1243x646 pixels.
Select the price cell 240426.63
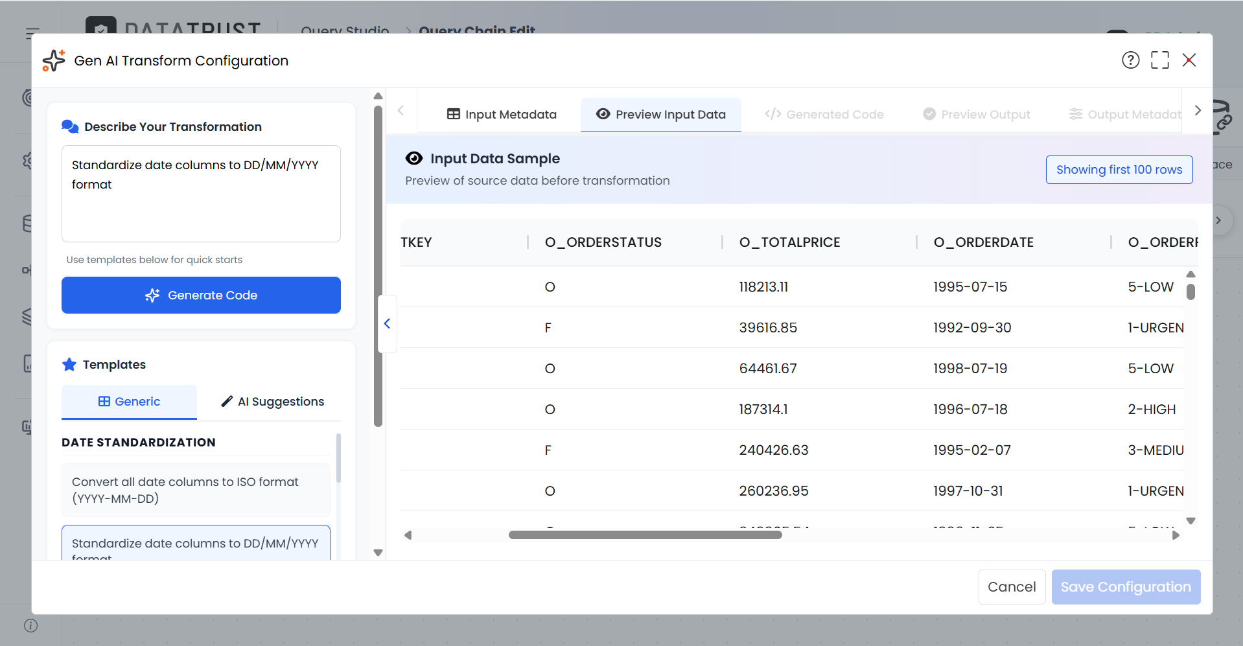click(774, 450)
